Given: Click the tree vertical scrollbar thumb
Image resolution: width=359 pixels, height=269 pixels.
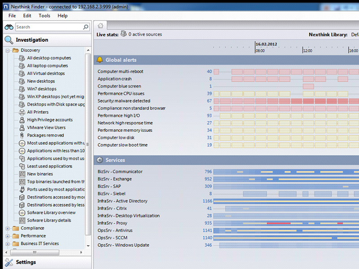Looking at the screenshot, I should [88, 144].
